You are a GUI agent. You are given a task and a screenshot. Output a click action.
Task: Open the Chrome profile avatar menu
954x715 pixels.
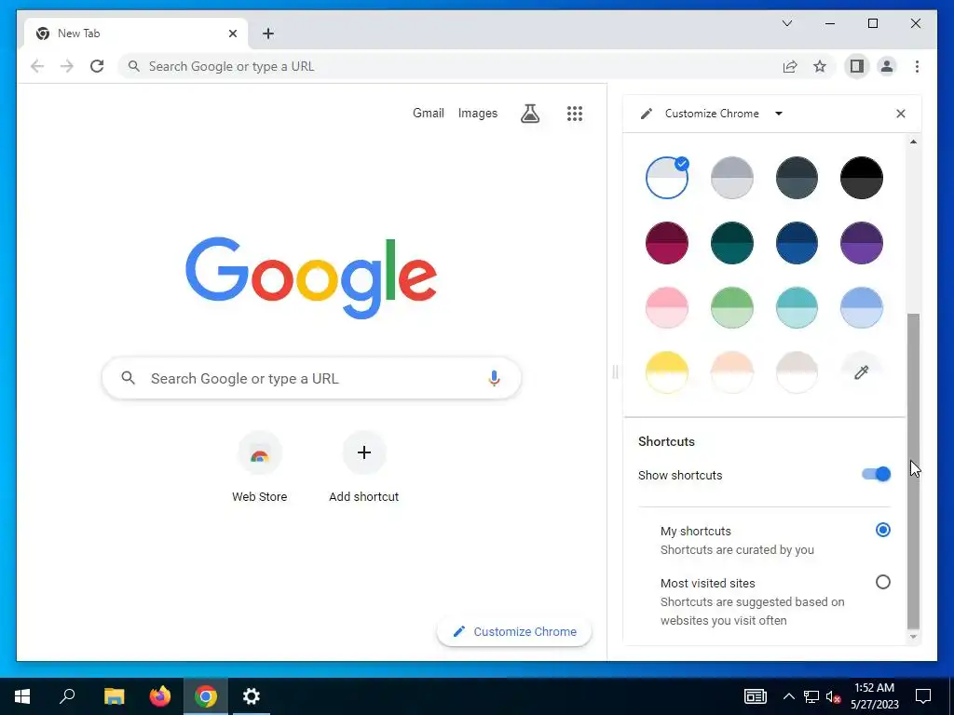(x=887, y=66)
